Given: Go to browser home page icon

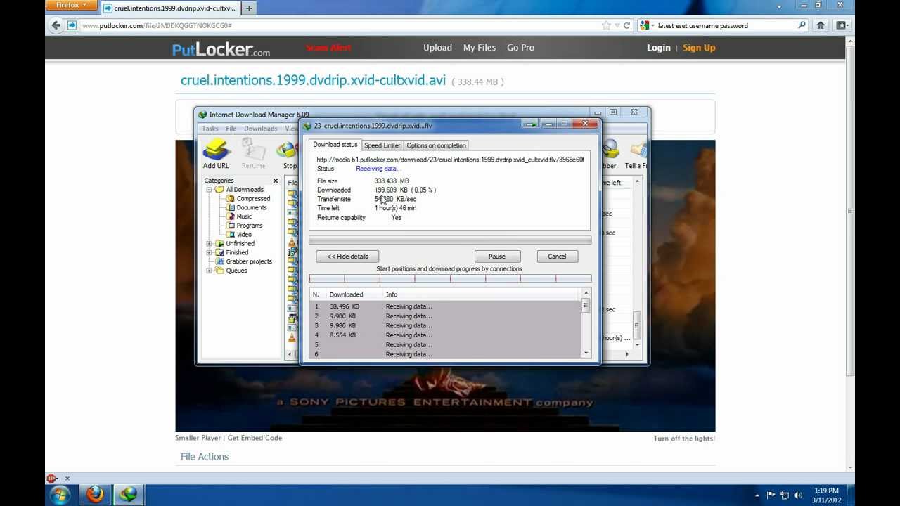Looking at the screenshot, I should click(x=820, y=25).
